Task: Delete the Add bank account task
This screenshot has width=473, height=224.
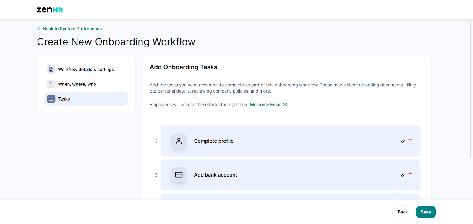Action: coord(410,175)
